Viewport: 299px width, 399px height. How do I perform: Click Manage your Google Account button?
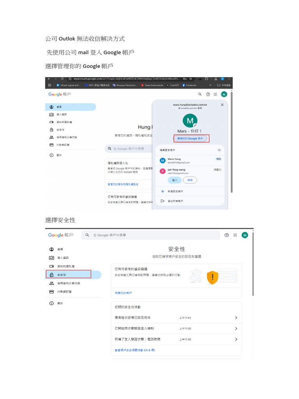pos(190,138)
